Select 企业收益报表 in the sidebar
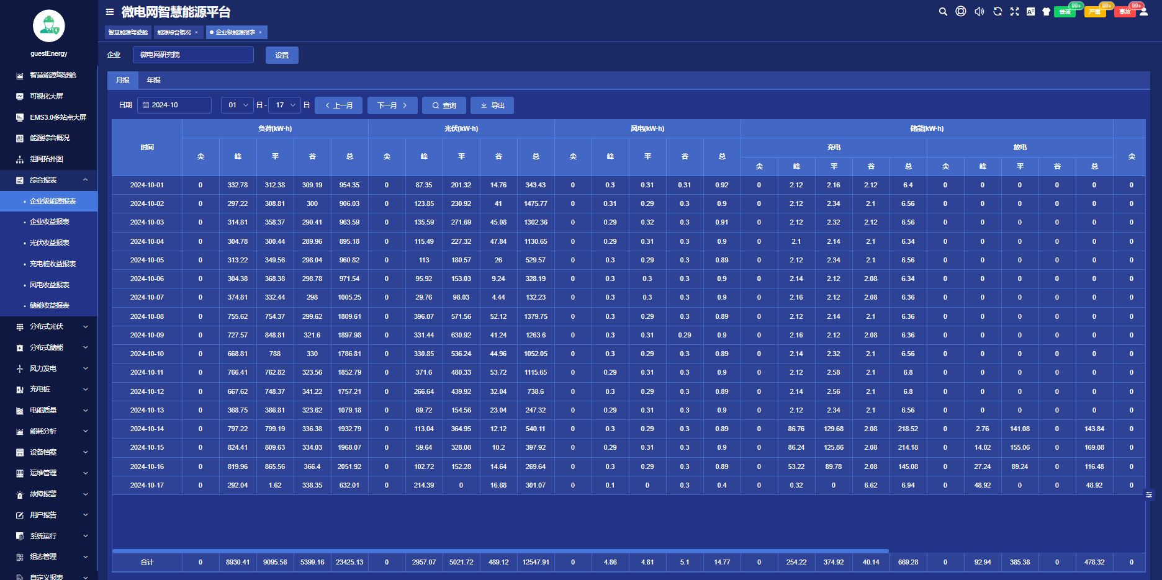The width and height of the screenshot is (1162, 580). coord(50,222)
